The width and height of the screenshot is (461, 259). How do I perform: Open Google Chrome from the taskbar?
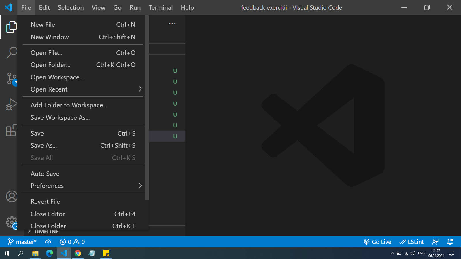78,253
